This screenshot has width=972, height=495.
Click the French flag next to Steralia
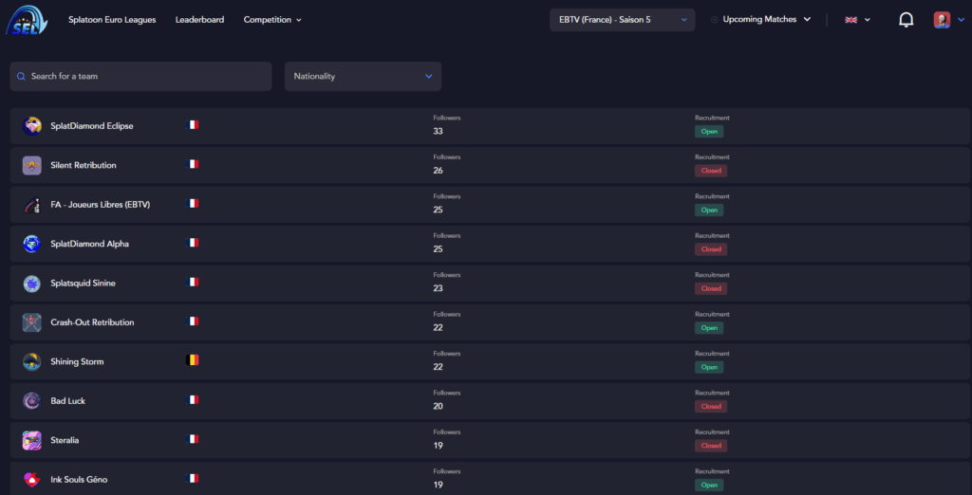coord(192,439)
